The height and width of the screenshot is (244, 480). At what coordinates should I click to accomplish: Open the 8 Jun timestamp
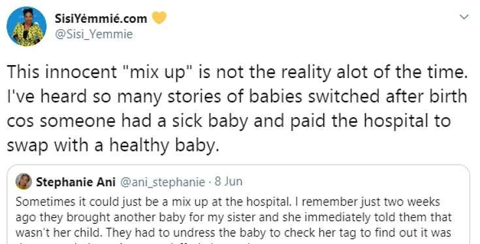click(229, 182)
